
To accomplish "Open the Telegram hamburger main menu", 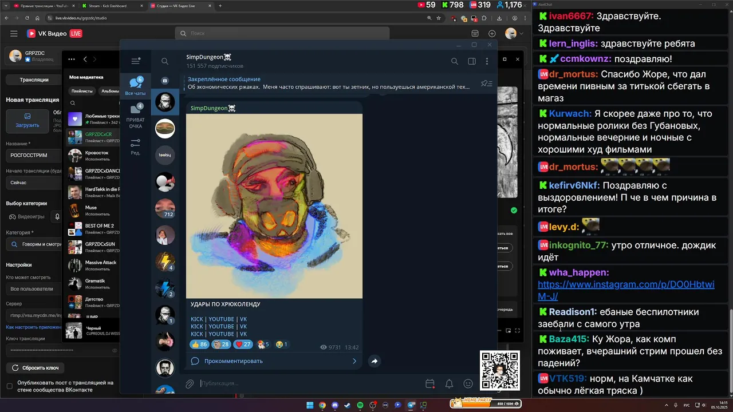I will 136,61.
